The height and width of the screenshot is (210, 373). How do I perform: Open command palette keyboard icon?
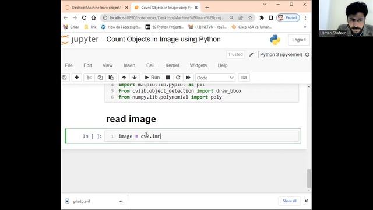pyautogui.click(x=244, y=78)
